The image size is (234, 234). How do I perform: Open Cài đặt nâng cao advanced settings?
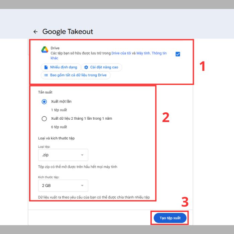coord(102,67)
